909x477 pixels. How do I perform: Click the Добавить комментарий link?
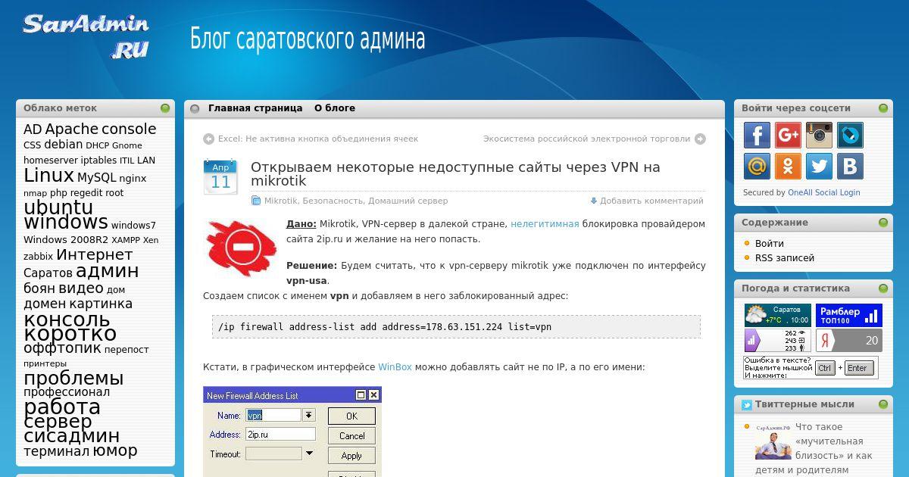click(x=651, y=201)
